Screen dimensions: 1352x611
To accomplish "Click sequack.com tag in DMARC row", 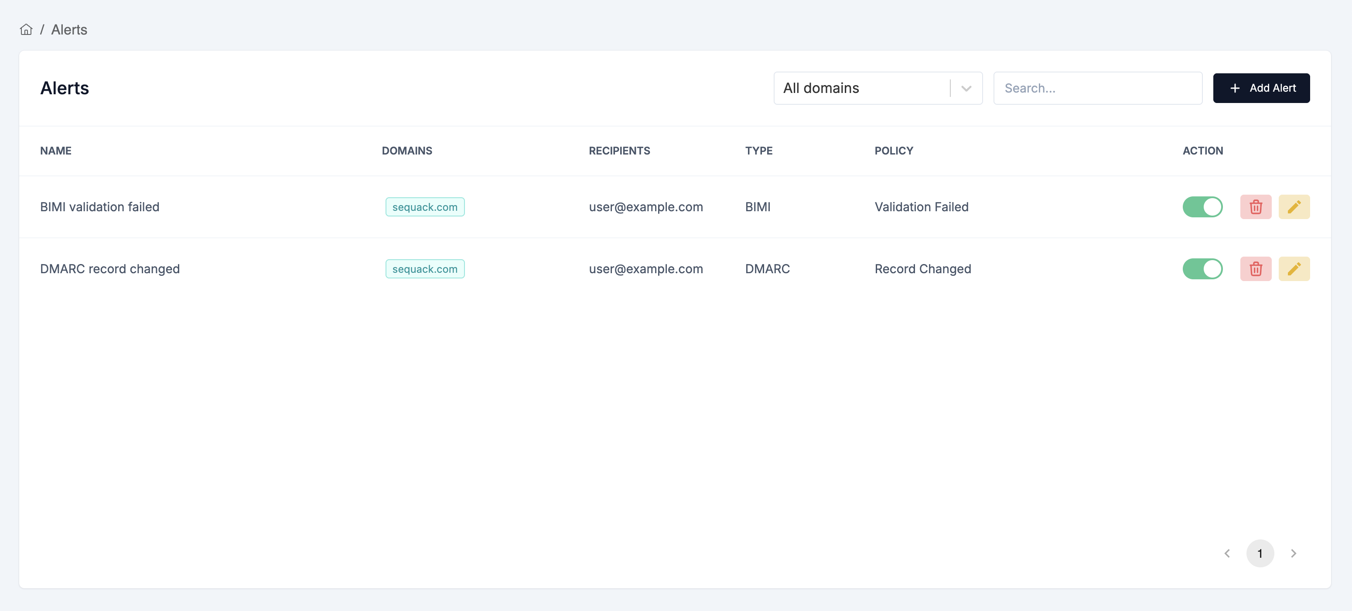I will click(425, 269).
